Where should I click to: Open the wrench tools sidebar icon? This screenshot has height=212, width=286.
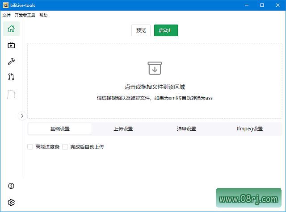(11, 62)
